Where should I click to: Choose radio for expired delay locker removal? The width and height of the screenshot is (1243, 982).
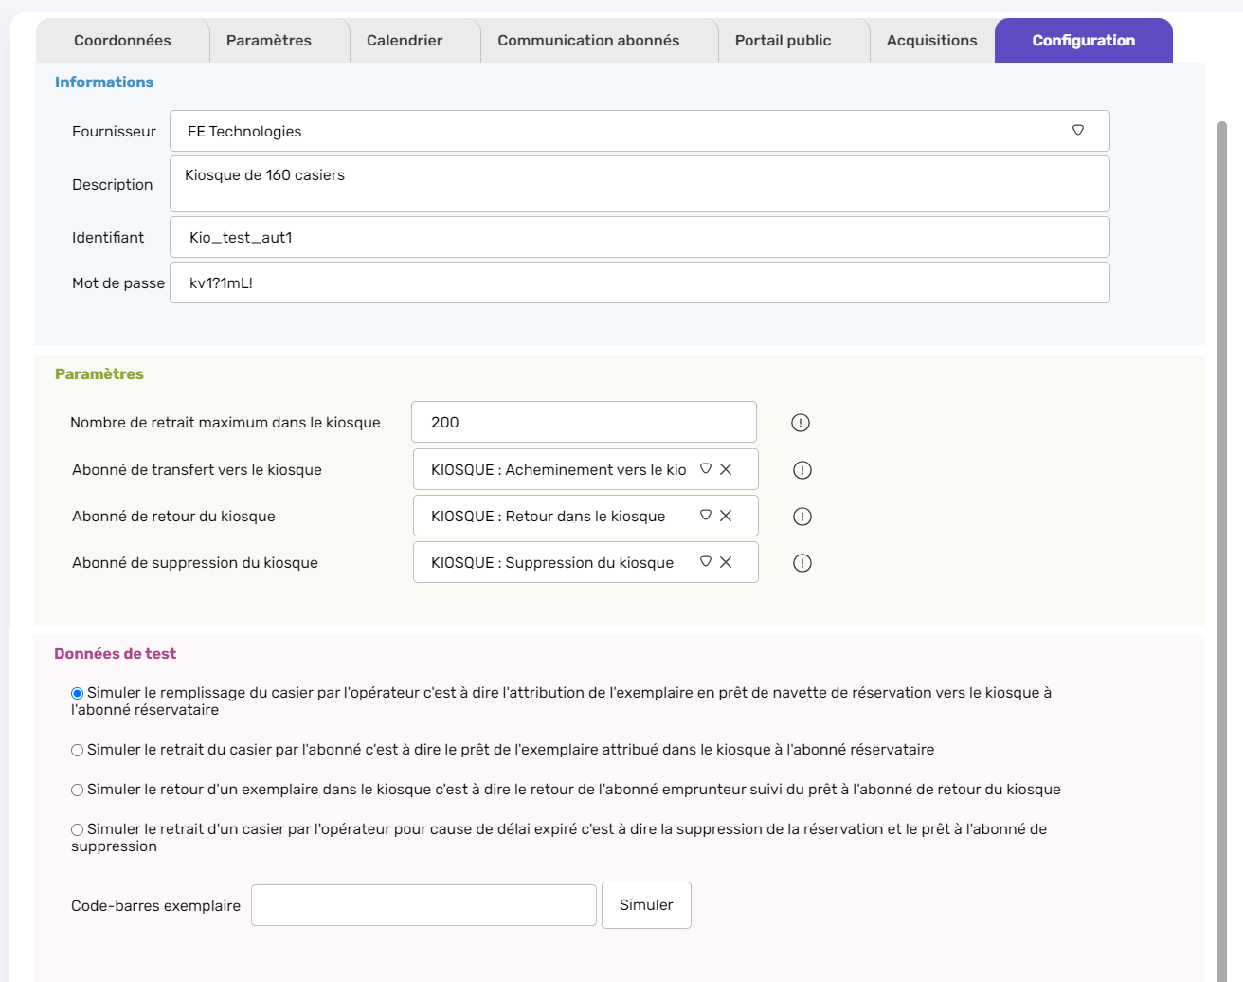point(78,830)
